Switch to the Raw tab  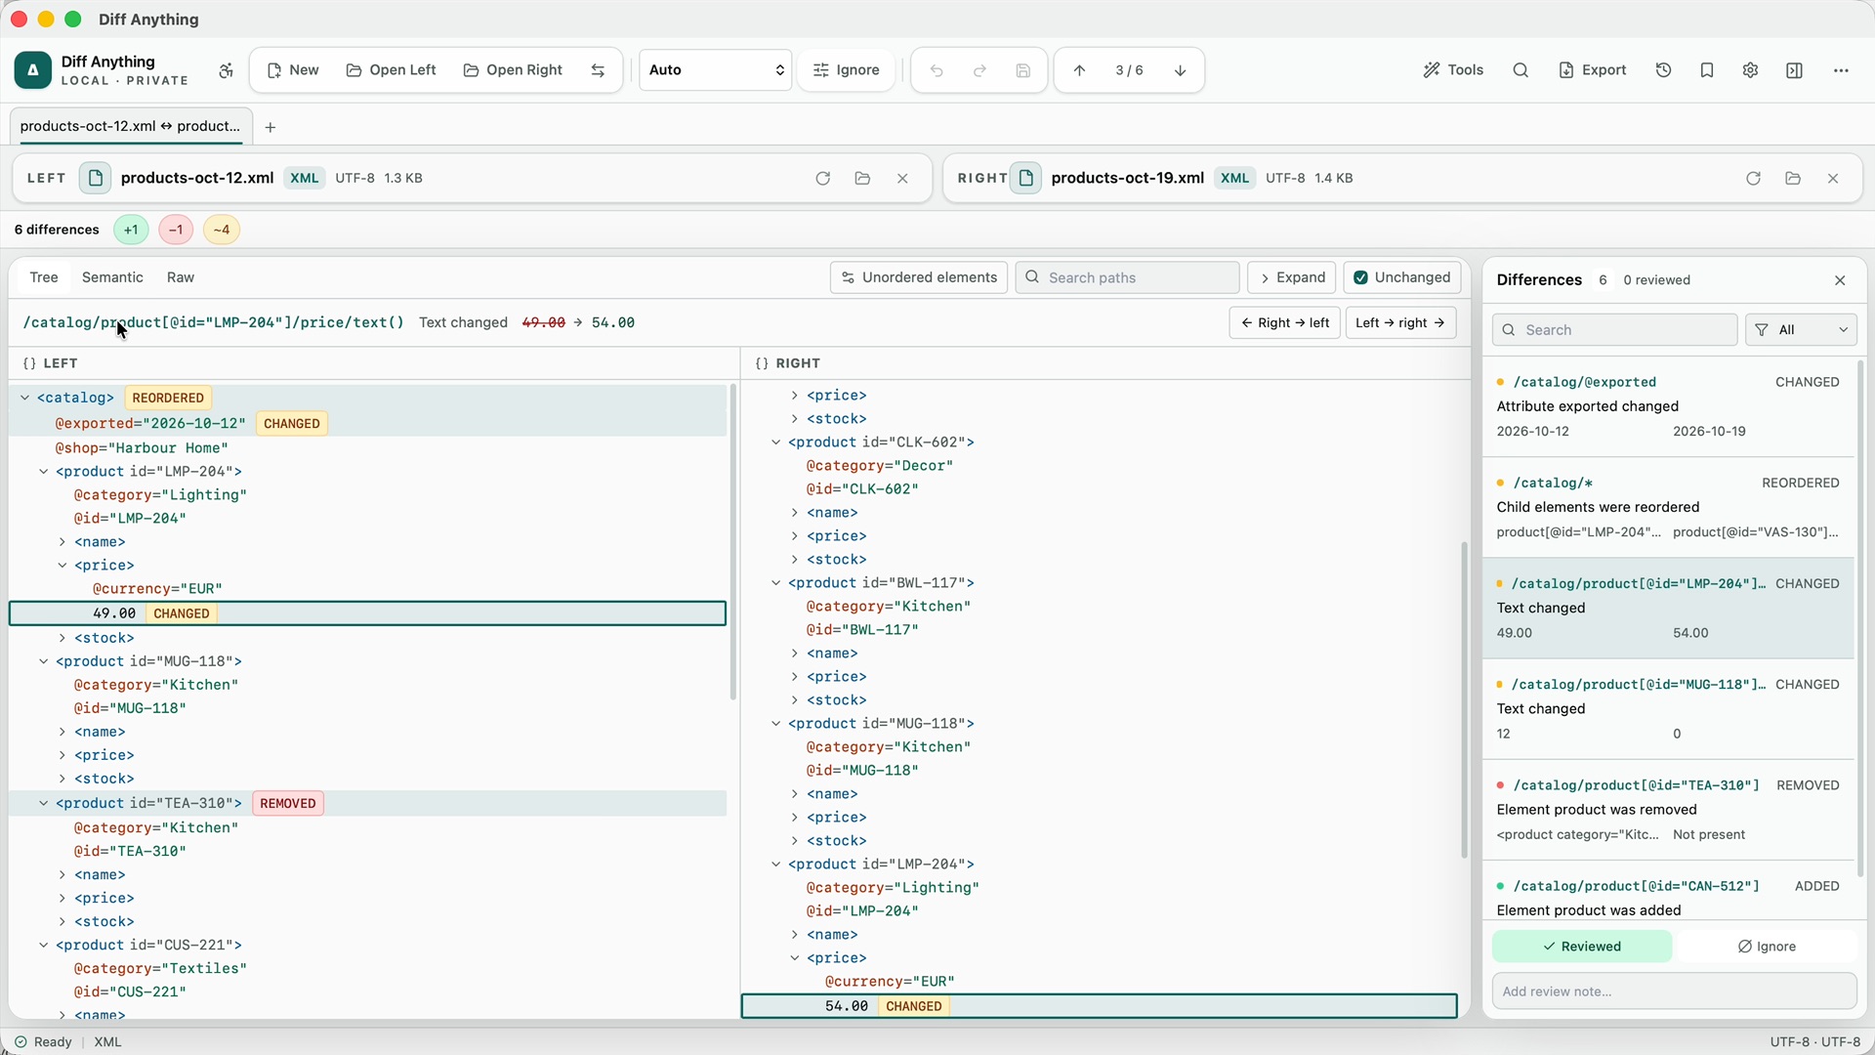(x=181, y=277)
